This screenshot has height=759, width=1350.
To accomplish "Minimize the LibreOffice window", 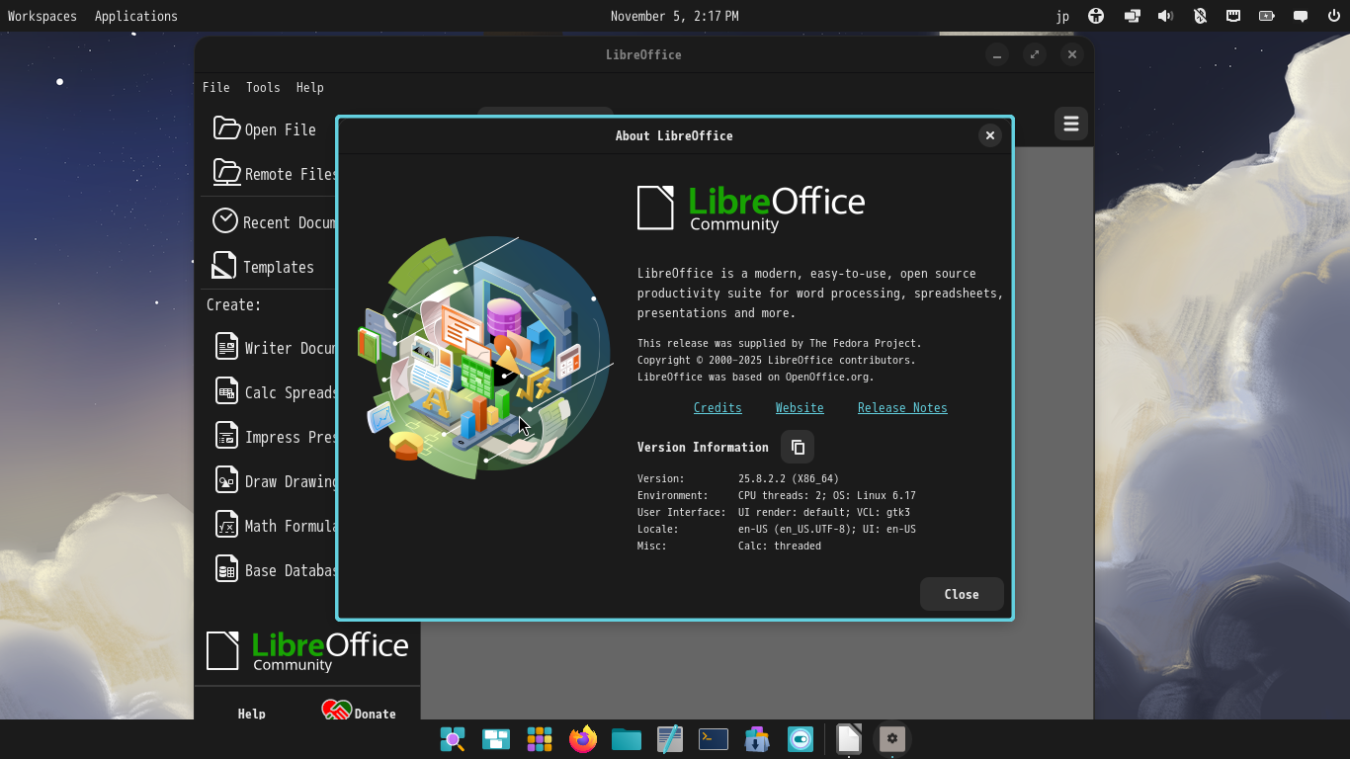I will pos(997,55).
